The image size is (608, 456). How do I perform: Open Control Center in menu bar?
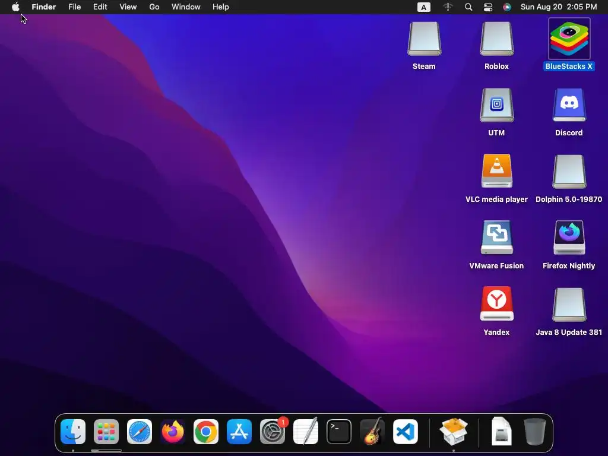tap(488, 7)
